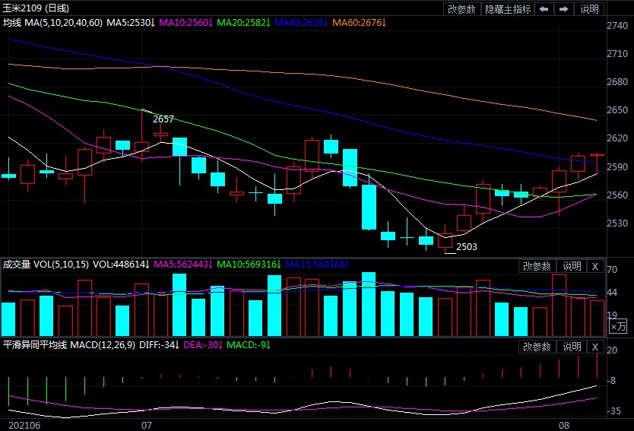Click the 2503 low price marker
The image size is (634, 431).
466,247
